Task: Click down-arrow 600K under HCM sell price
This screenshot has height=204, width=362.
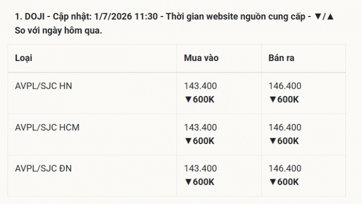Action: click(284, 141)
